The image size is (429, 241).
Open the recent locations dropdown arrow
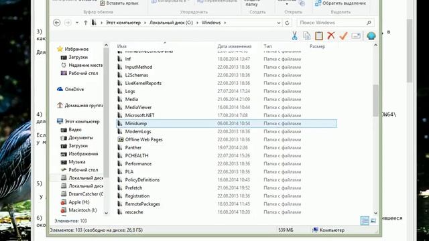(77, 23)
